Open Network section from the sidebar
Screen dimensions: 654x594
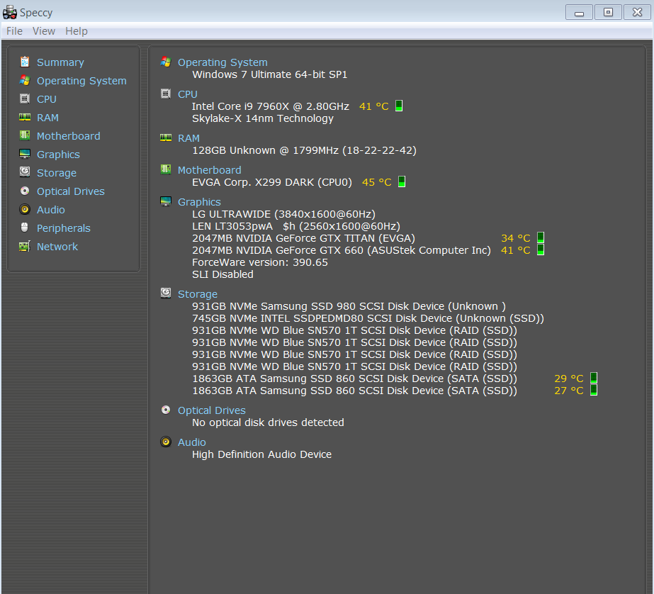[x=57, y=247]
